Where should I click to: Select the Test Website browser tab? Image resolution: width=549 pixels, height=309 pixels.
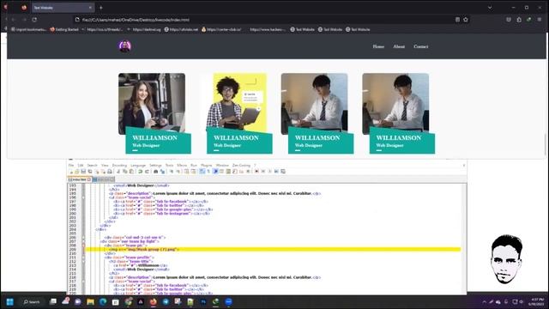63,8
